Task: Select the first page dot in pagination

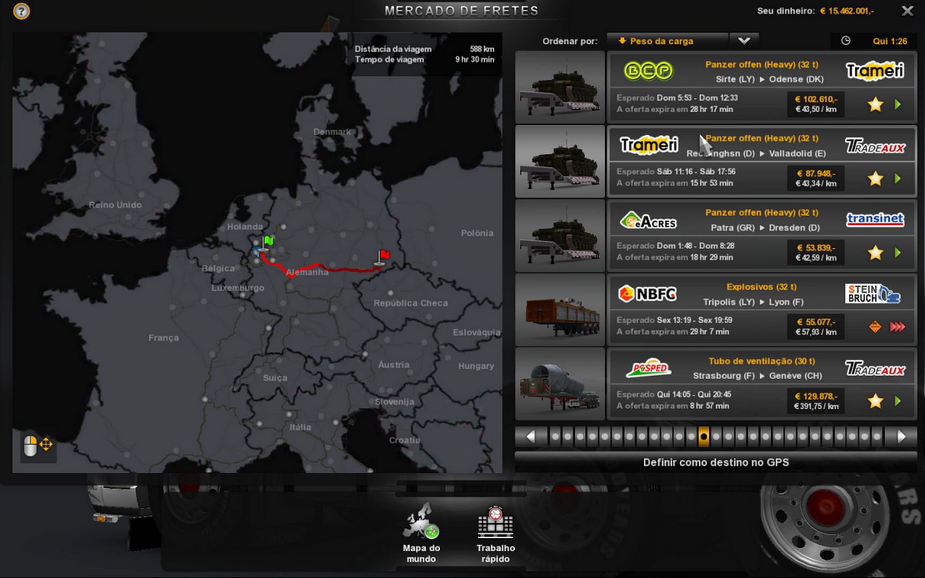Action: point(555,437)
